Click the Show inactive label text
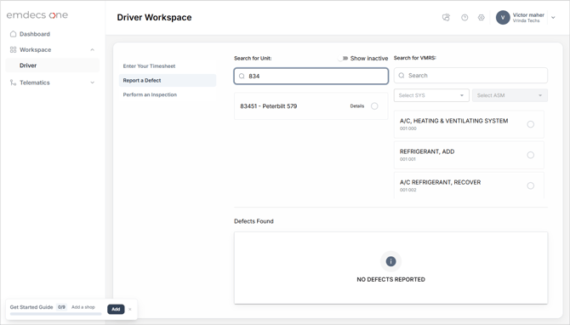Viewport: 570px width, 325px height. point(369,58)
